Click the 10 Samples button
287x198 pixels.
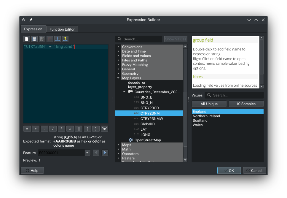coord(246,104)
